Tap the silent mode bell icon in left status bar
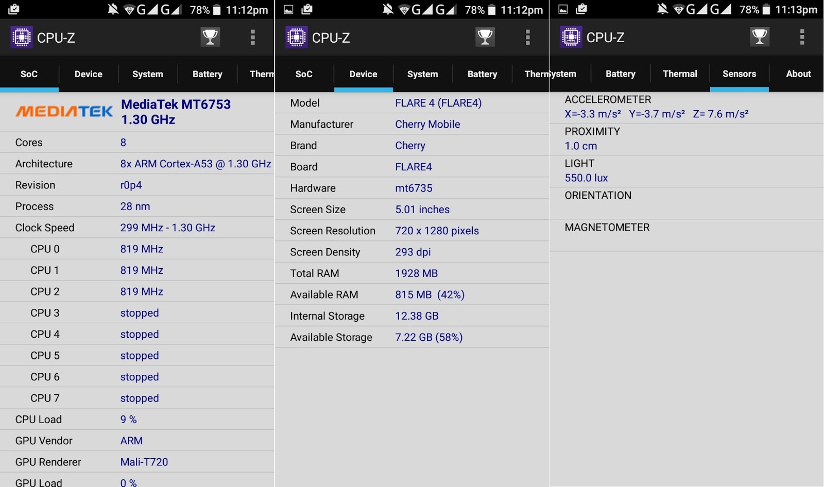The height and width of the screenshot is (487, 824). 113,9
